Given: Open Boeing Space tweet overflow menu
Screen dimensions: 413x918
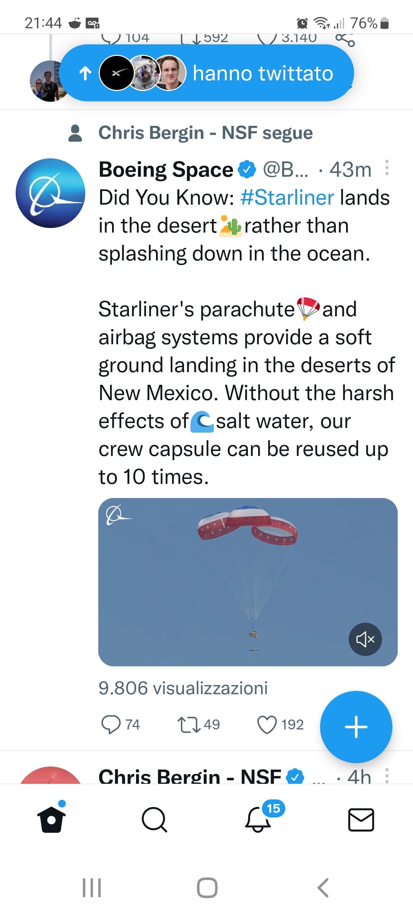Looking at the screenshot, I should [387, 168].
